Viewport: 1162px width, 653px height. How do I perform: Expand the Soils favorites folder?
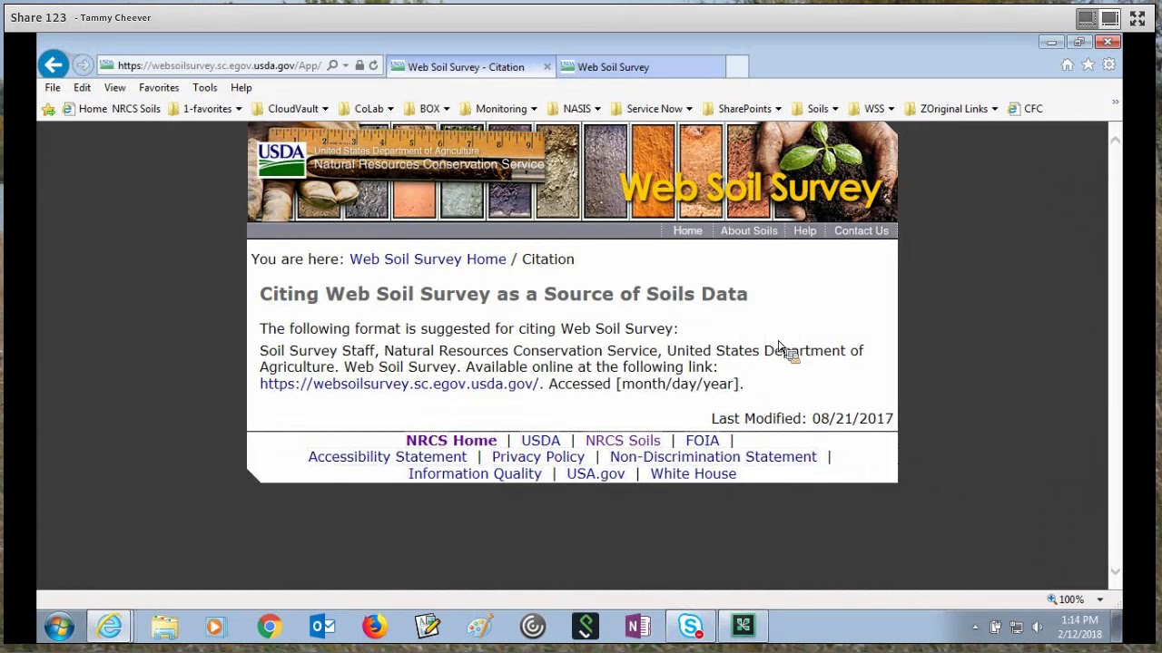point(815,109)
